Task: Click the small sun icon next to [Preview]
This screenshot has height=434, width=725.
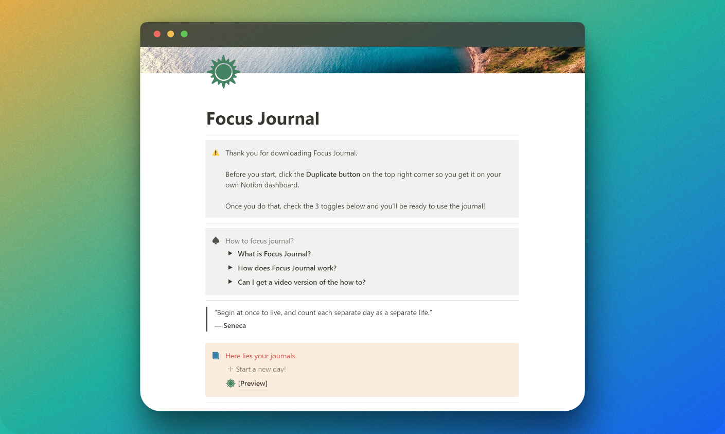Action: 231,383
